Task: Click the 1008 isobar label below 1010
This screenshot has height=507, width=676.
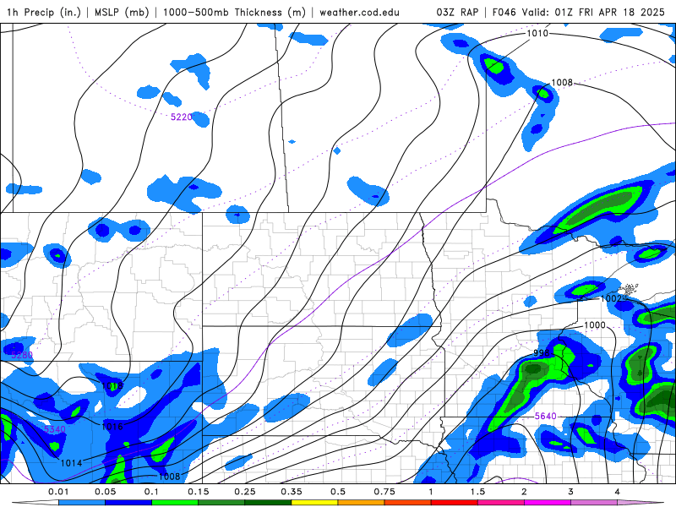Action: click(562, 82)
